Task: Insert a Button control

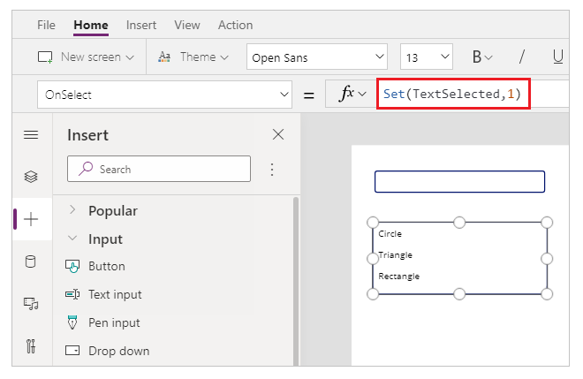Action: pos(106,267)
